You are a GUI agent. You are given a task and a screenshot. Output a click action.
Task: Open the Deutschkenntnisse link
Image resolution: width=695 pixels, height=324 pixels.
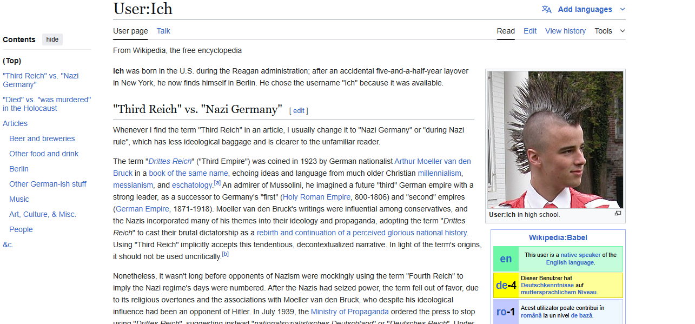[547, 285]
